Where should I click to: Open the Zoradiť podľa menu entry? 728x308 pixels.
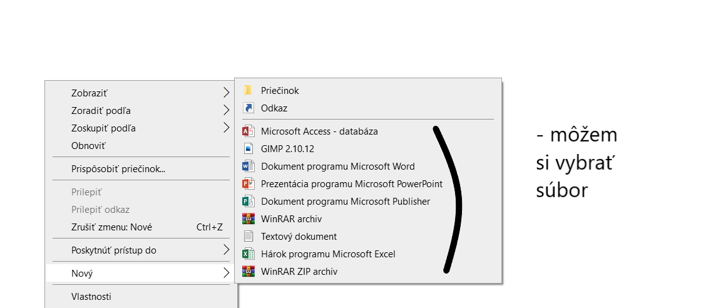[x=141, y=111]
